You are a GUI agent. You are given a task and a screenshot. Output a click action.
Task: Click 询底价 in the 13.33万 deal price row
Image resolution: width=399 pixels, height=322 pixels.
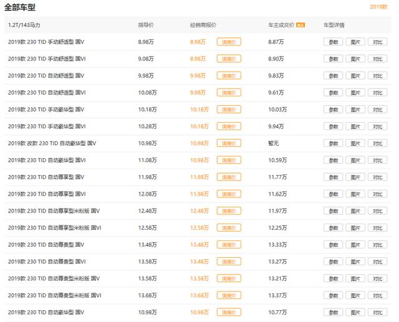click(x=229, y=245)
